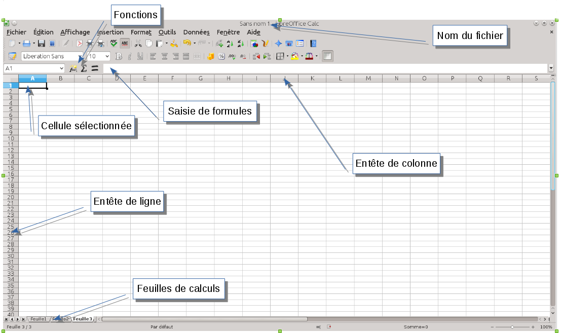
Task: Switch to the Feuille1 sheet tab
Action: (x=38, y=319)
